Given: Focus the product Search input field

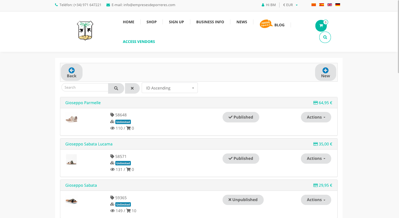Looking at the screenshot, I should coord(85,88).
